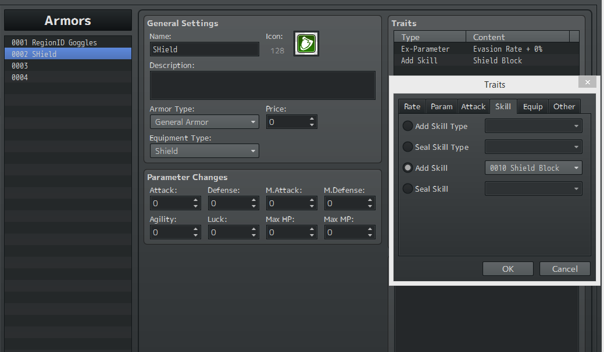Decrease the Max MP parameter
This screenshot has height=352, width=604.
370,235
